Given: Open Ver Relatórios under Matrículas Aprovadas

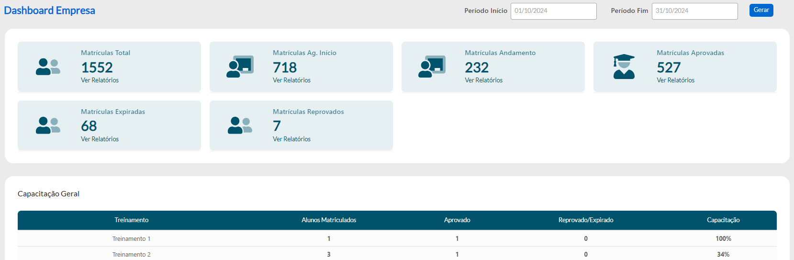Looking at the screenshot, I should pyautogui.click(x=675, y=80).
